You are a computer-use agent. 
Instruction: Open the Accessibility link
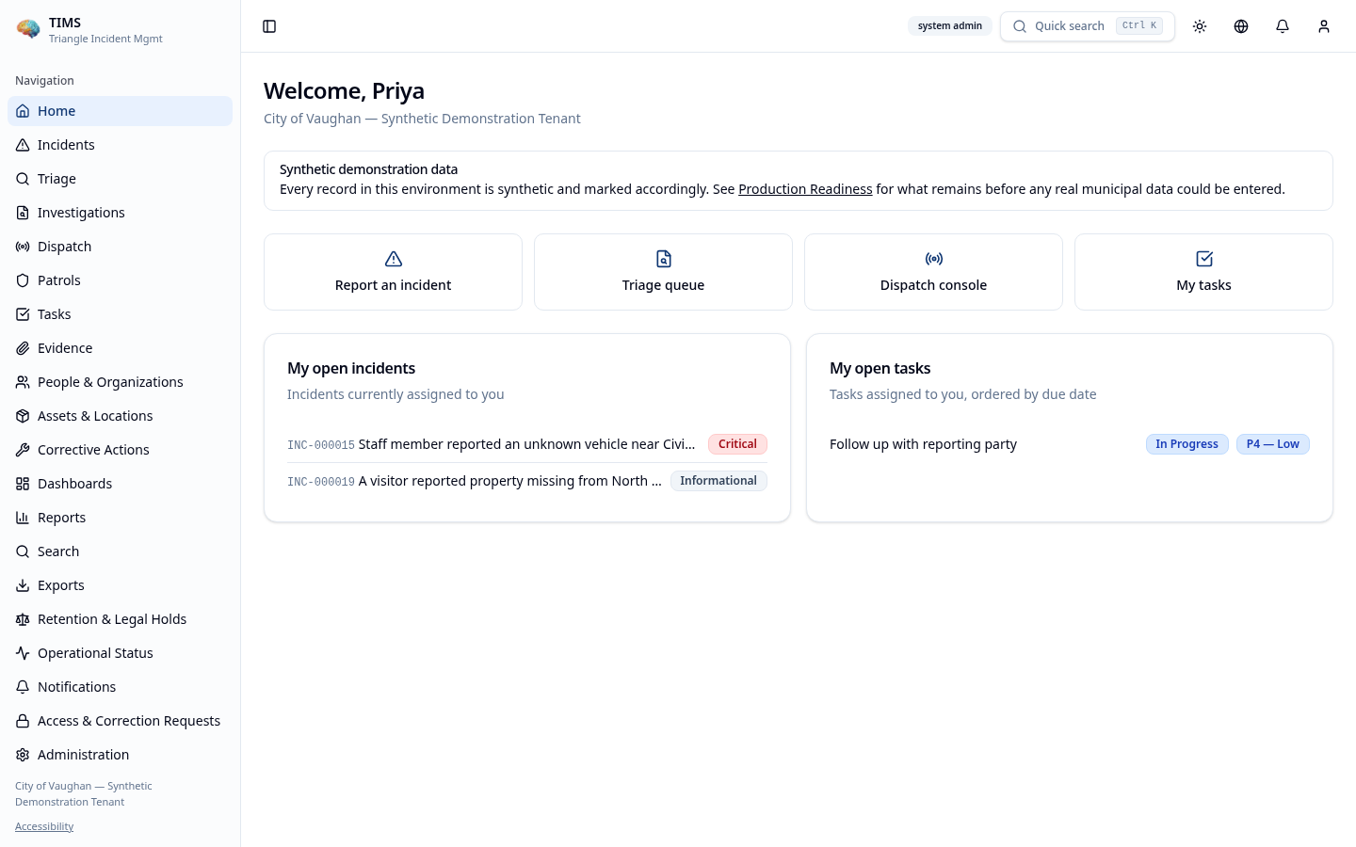click(44, 826)
